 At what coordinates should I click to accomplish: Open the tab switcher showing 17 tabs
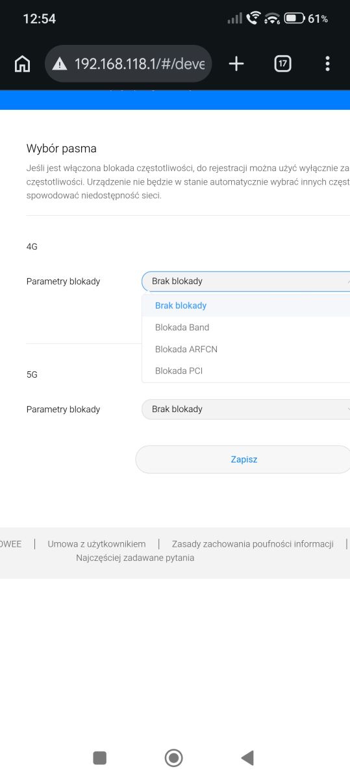coord(282,64)
